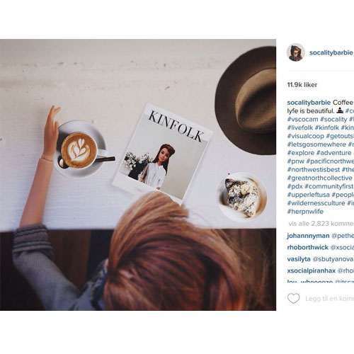Open the #vscocam hashtag
Viewport: 354px width, 354px height.
[x=302, y=120]
